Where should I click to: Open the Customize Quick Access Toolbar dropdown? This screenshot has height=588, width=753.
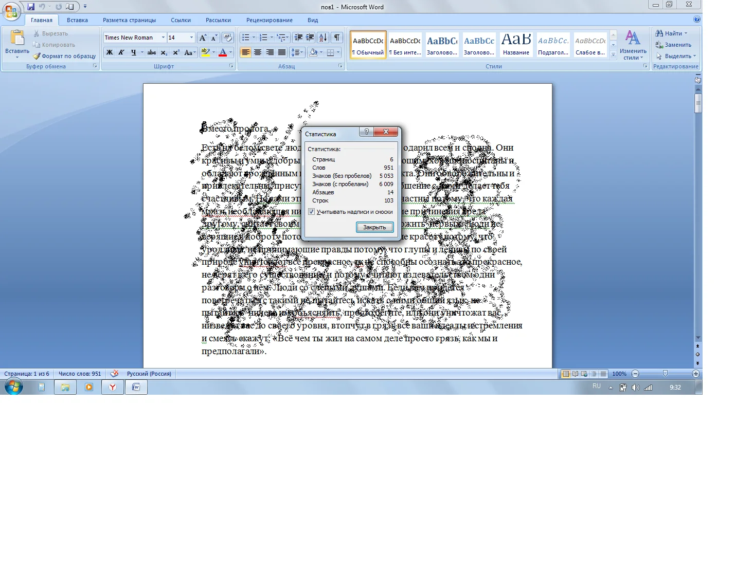tap(85, 7)
